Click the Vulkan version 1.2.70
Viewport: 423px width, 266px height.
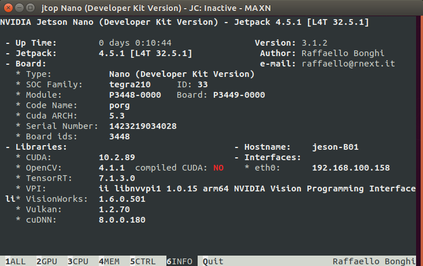click(114, 209)
